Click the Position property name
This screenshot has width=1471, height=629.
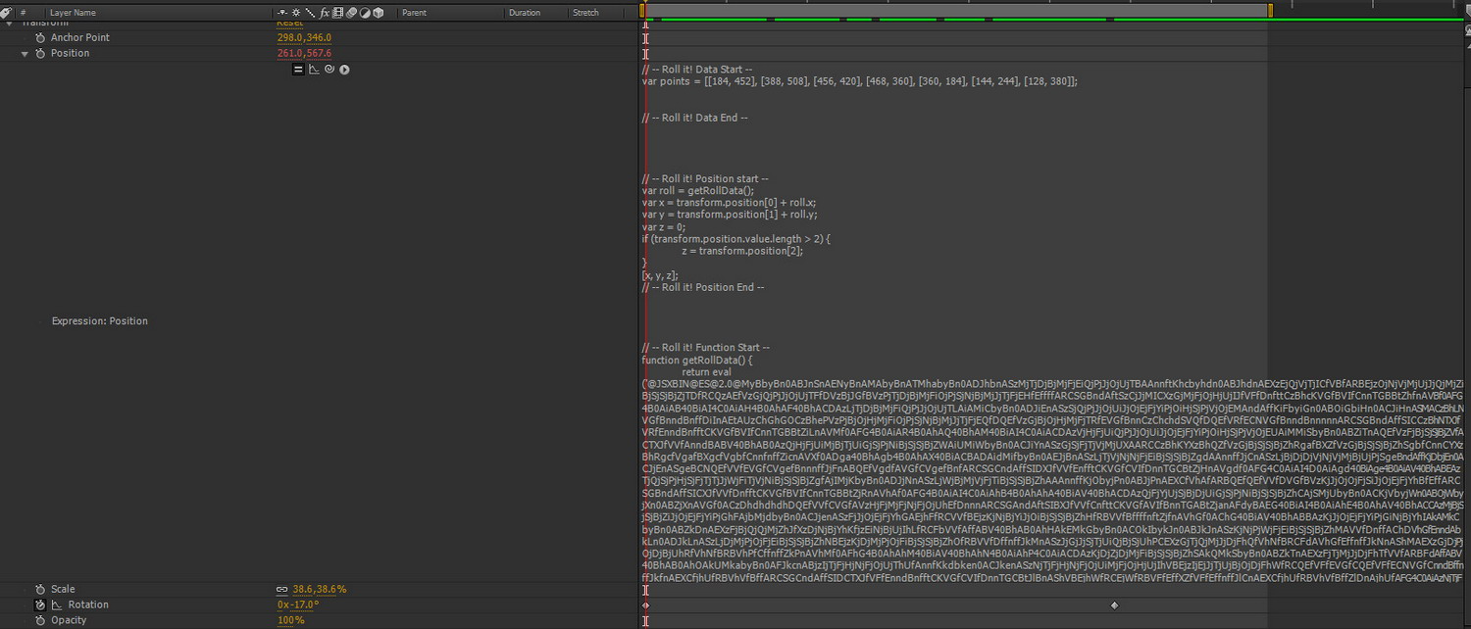point(71,53)
